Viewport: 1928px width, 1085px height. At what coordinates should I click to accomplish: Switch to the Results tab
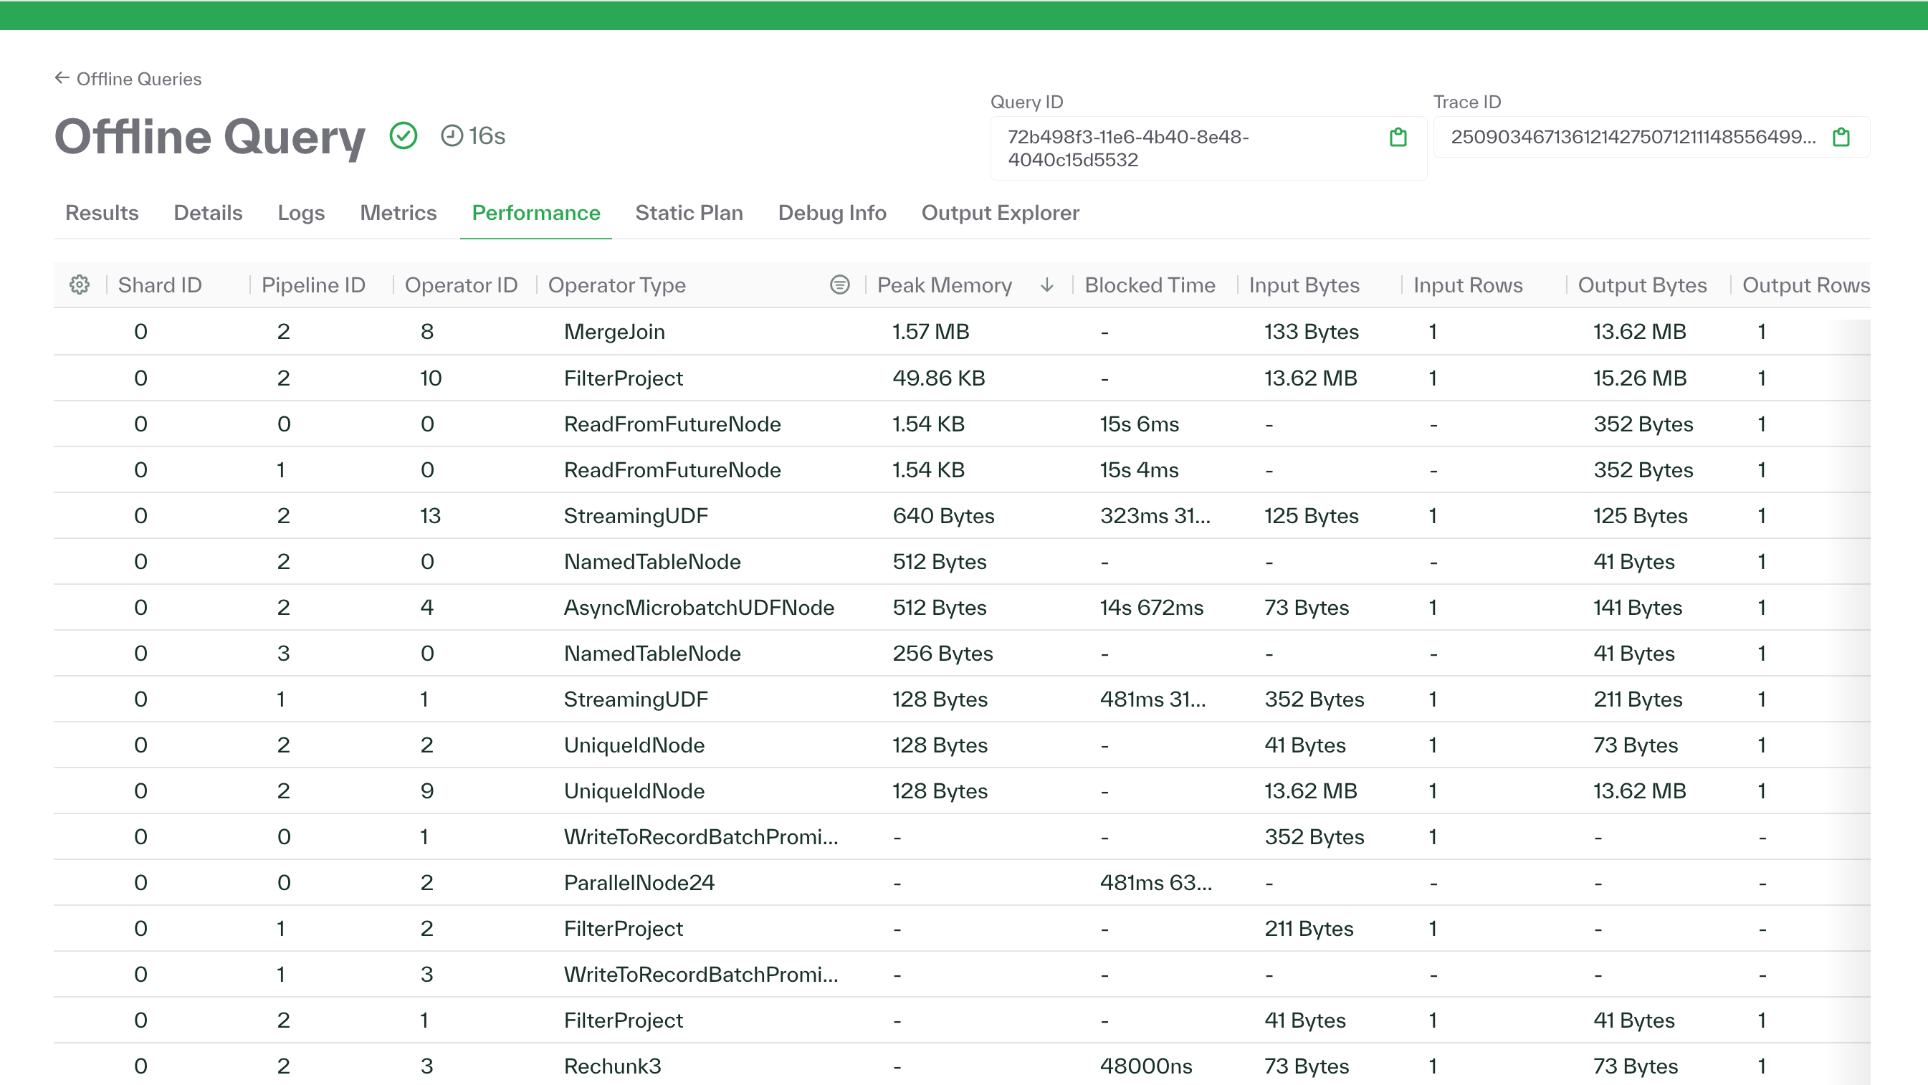101,213
